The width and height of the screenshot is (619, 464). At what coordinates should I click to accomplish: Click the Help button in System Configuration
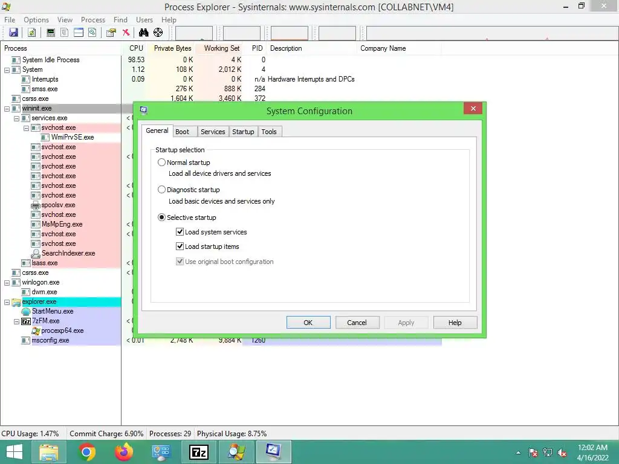point(455,323)
